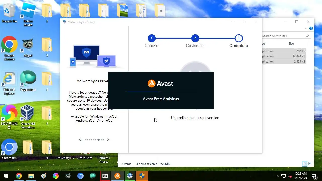Open the muted volume tray icon
Viewport: 322px width, 181px height.
click(x=289, y=176)
